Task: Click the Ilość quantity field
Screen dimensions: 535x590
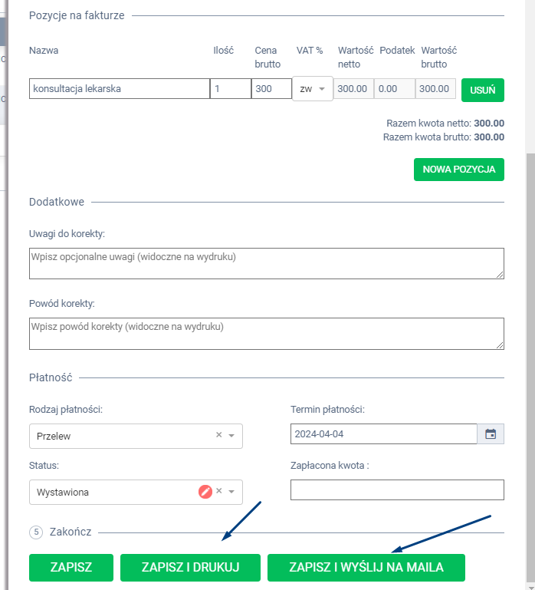Action: (x=230, y=89)
